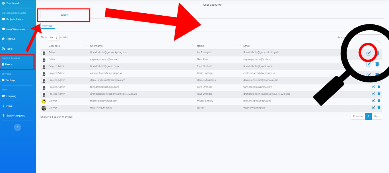389x173 pixels.
Task: Click username daniel.anselmo@drahola.com
Action: tap(108, 80)
